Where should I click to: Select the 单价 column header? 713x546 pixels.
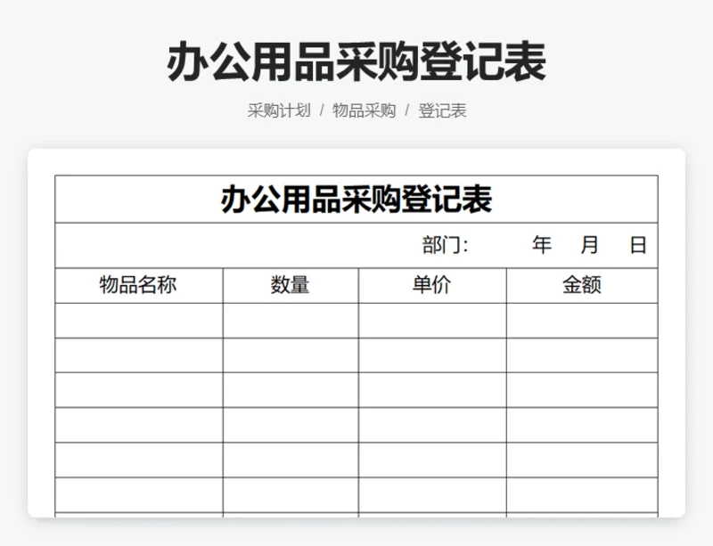pyautogui.click(x=432, y=286)
